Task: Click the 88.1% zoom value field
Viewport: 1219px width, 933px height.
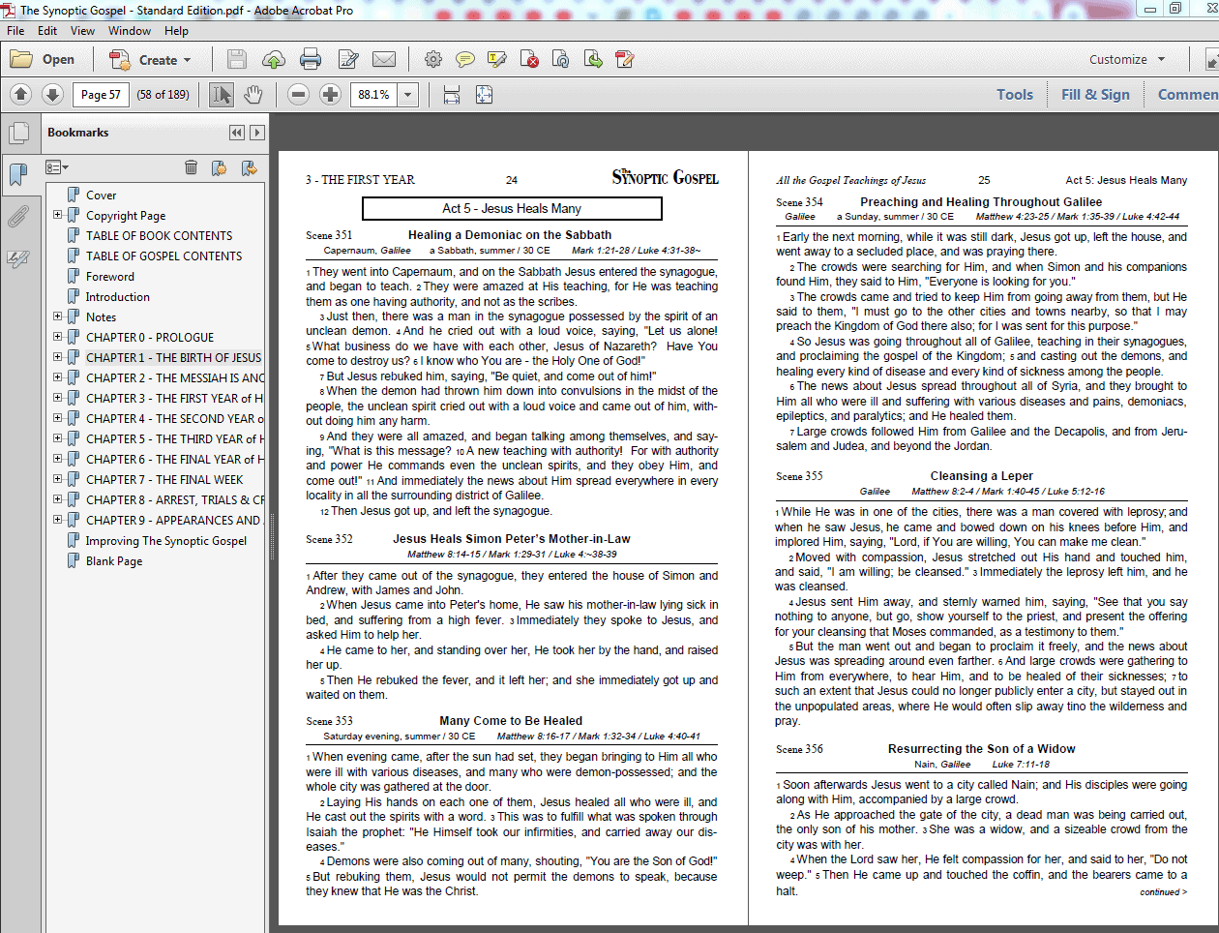Action: 374,94
